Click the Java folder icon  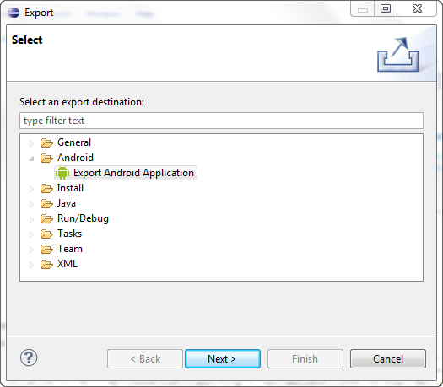tap(46, 203)
